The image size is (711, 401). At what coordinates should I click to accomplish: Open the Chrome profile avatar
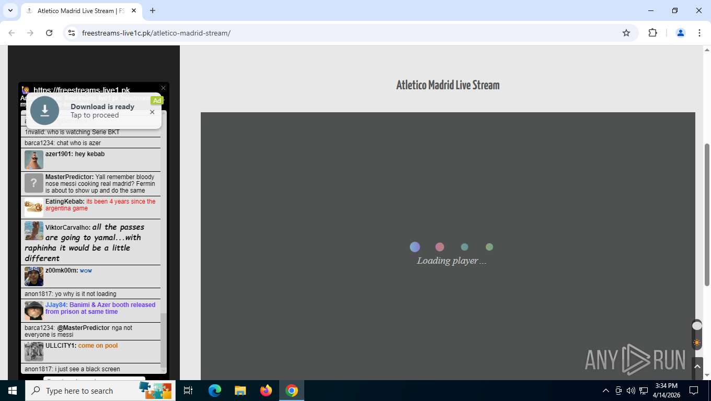(x=681, y=33)
